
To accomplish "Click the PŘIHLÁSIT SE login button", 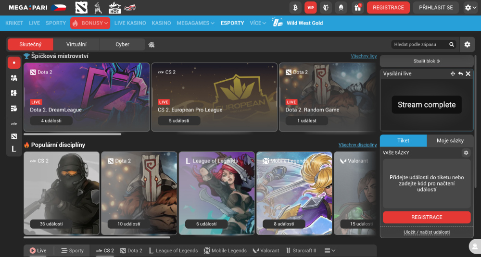I will (436, 8).
